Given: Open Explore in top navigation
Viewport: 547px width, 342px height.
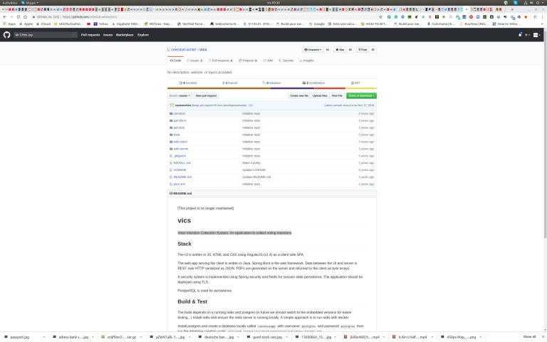Looking at the screenshot, I should pyautogui.click(x=143, y=35).
